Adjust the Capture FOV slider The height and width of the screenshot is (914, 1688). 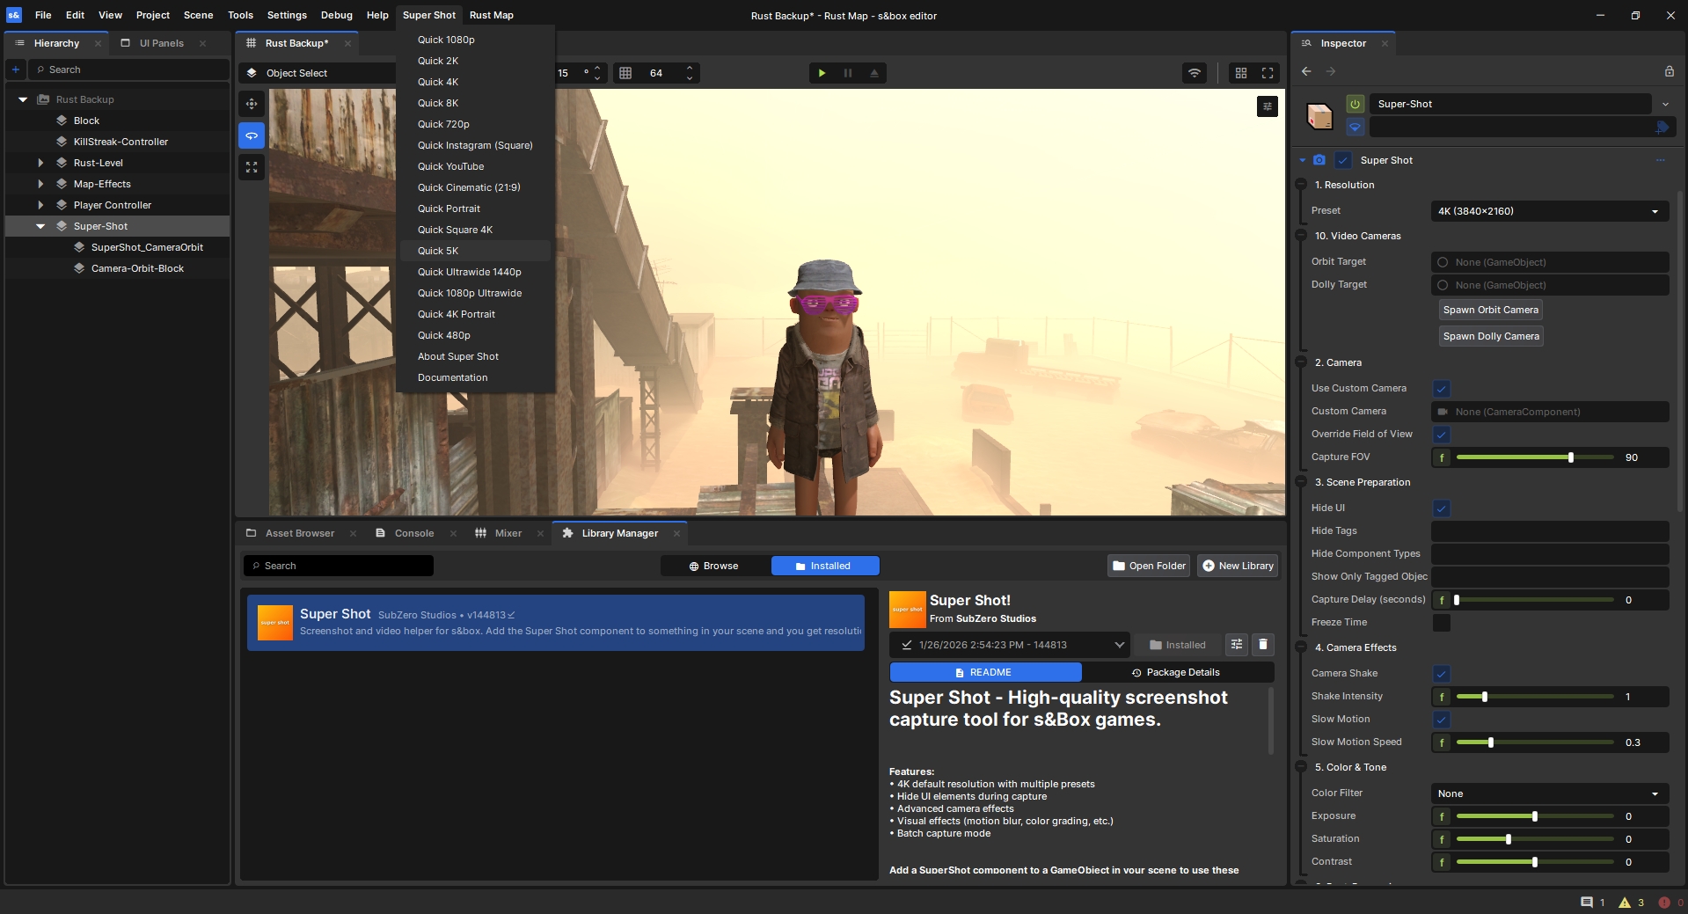1570,457
